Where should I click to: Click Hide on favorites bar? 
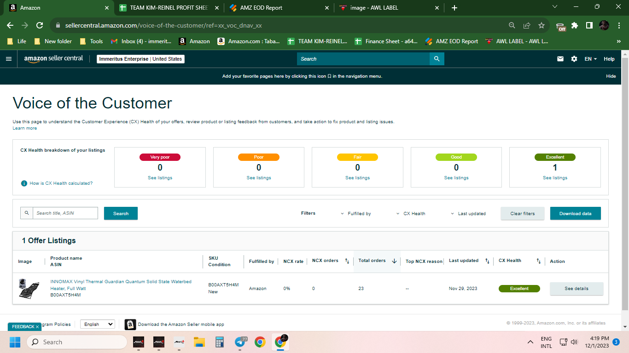pyautogui.click(x=611, y=76)
